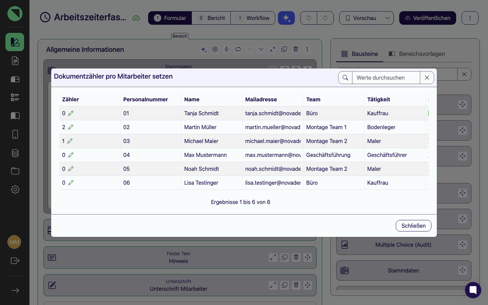Switch to the Bausteine tab

coord(360,54)
